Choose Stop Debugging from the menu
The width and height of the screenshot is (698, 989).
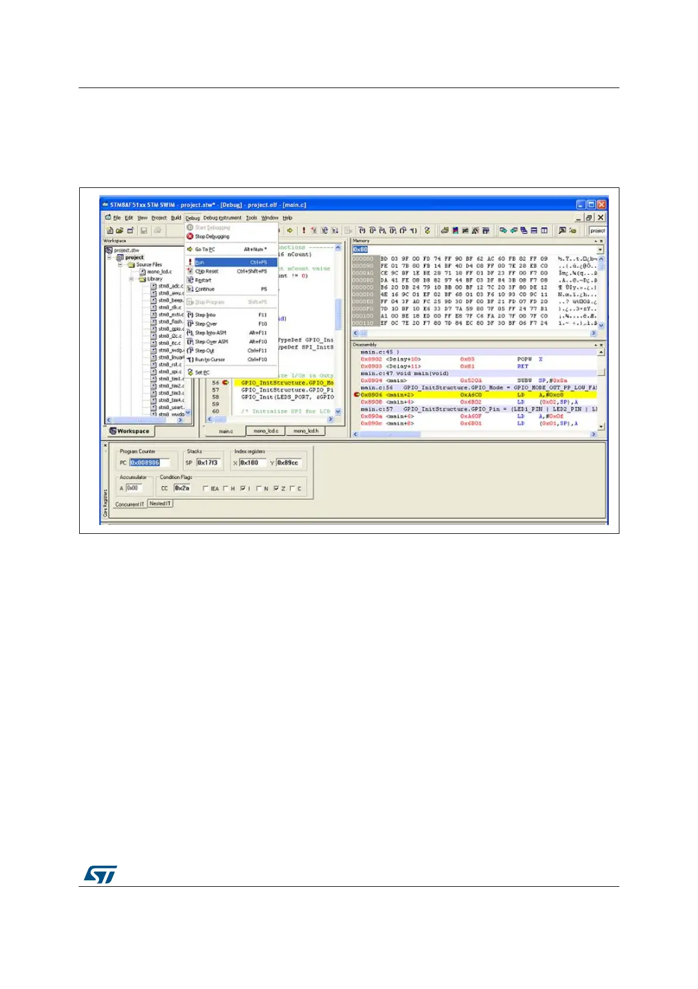[231, 237]
